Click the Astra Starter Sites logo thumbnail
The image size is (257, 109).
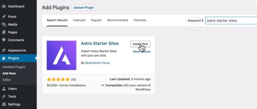coord(61,55)
